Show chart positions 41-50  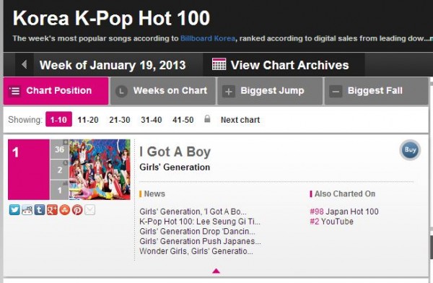coord(183,120)
